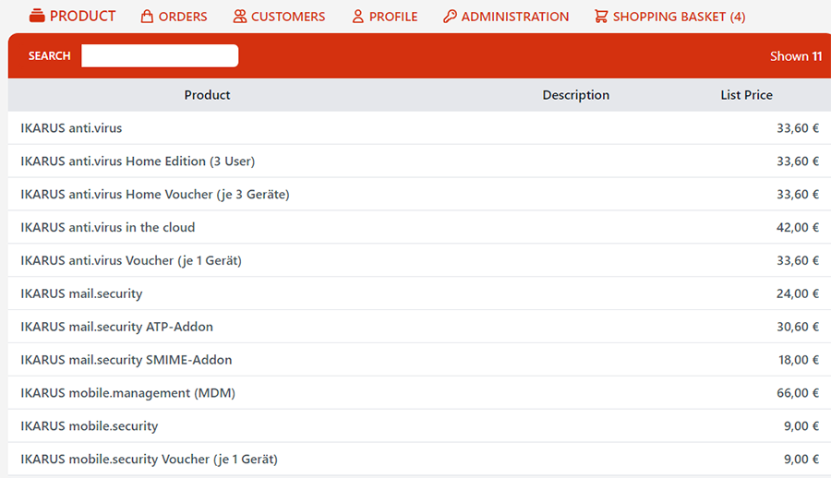Click the 66,00 € list price
The height and width of the screenshot is (478, 831).
(x=798, y=393)
